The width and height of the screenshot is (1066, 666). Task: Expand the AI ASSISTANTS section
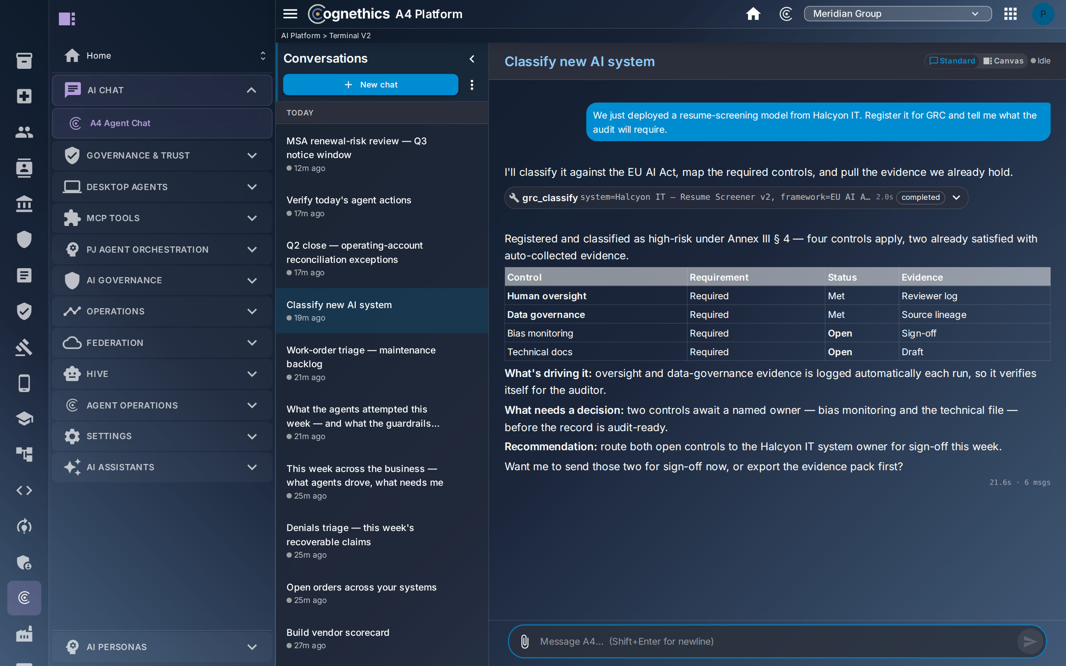click(x=162, y=467)
